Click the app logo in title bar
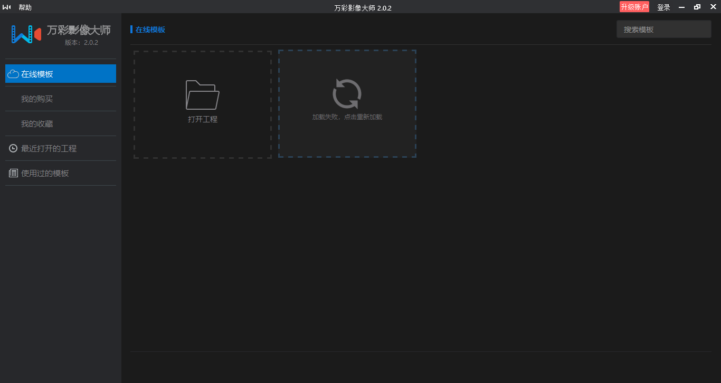Viewport: 721px width, 383px height. 7,7
